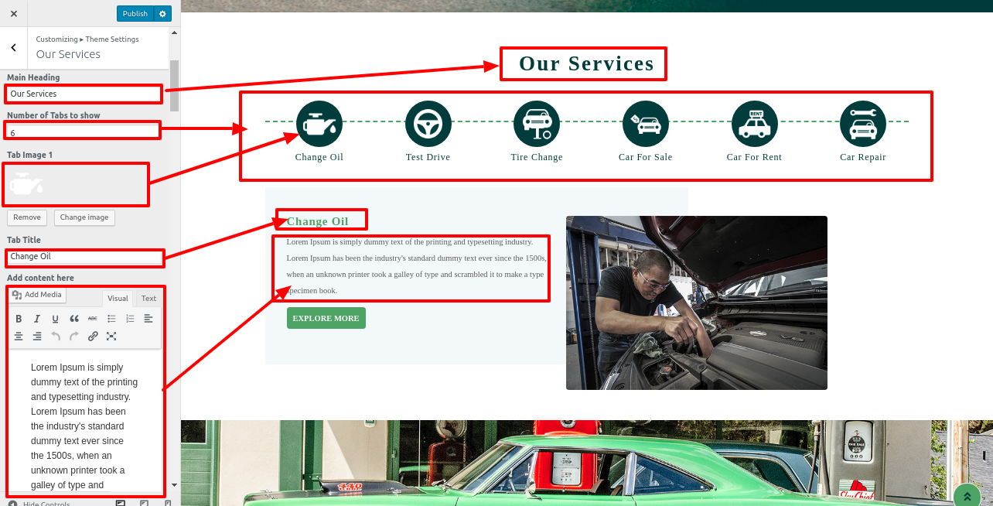Click the Number of Tabs input field
Screen dimensions: 993x506
tap(83, 132)
